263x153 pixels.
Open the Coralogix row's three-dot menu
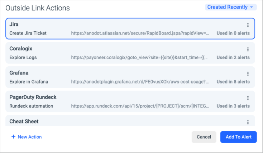tap(248, 49)
